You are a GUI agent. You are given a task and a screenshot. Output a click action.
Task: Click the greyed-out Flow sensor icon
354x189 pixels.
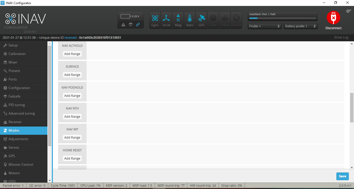(213, 20)
